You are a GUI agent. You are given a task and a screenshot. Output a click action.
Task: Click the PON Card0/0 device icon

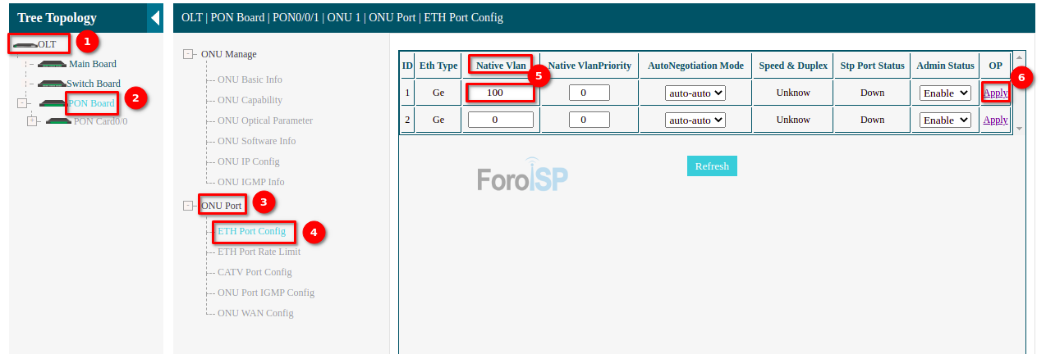[59, 121]
